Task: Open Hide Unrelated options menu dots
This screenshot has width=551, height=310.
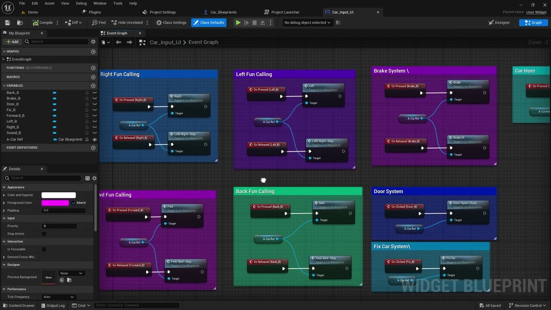Action: pos(147,22)
